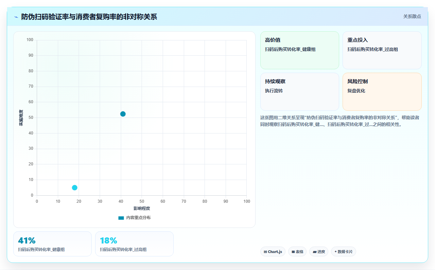Click 扫码后购买转化率_健康组 under 高价值
This screenshot has height=270, width=435.
pos(290,49)
